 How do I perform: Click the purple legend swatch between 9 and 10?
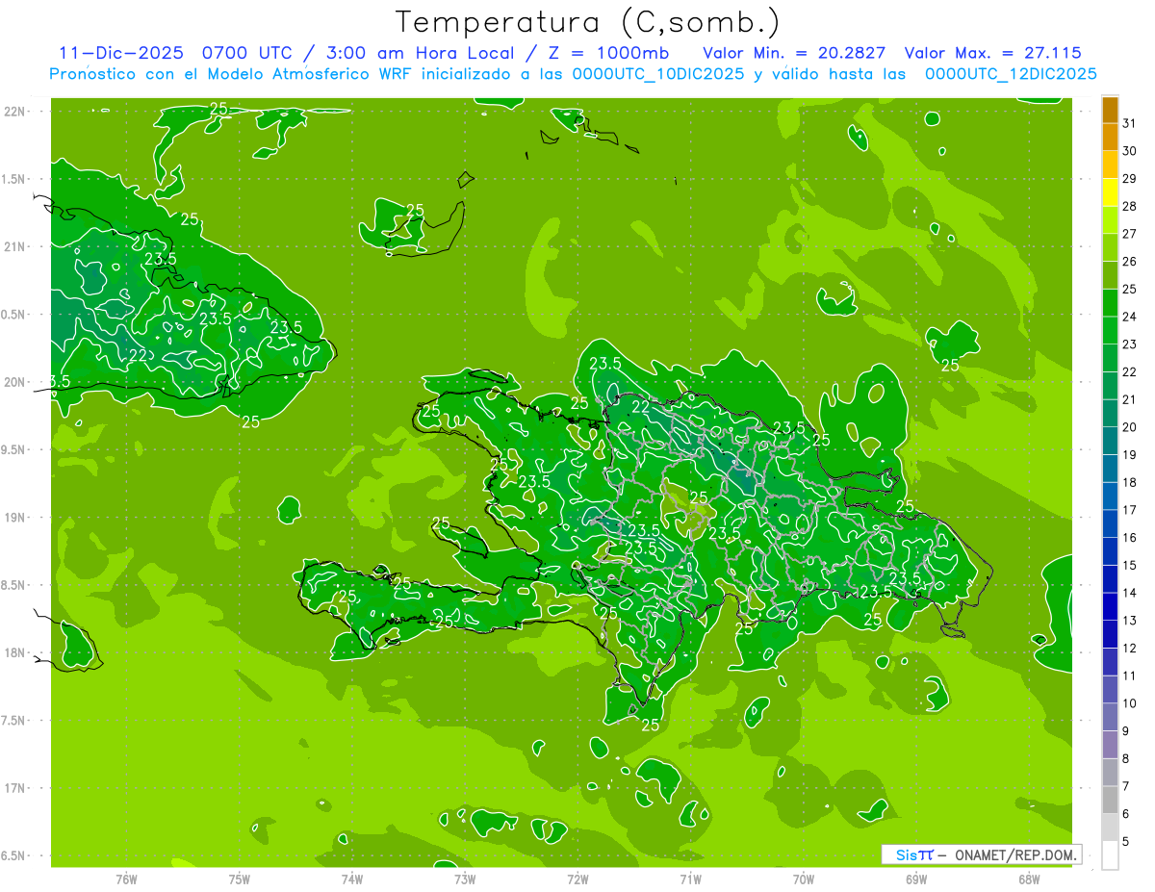click(x=1110, y=718)
